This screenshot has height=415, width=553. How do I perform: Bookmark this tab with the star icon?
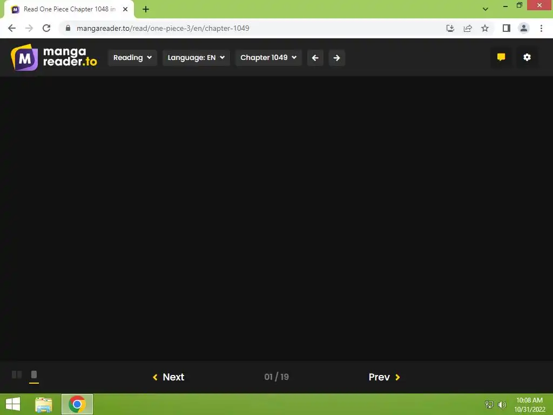pos(485,28)
